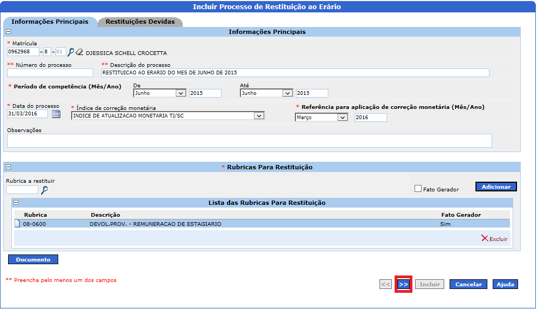Click the Matrícula search magnifier icon

click(x=71, y=52)
